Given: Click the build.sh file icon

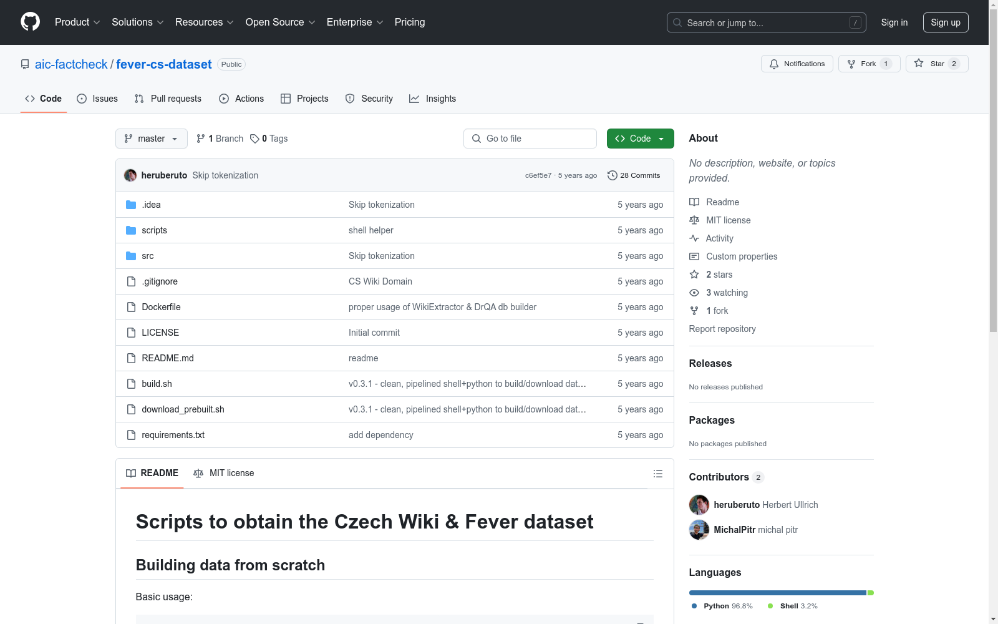Looking at the screenshot, I should click(131, 384).
